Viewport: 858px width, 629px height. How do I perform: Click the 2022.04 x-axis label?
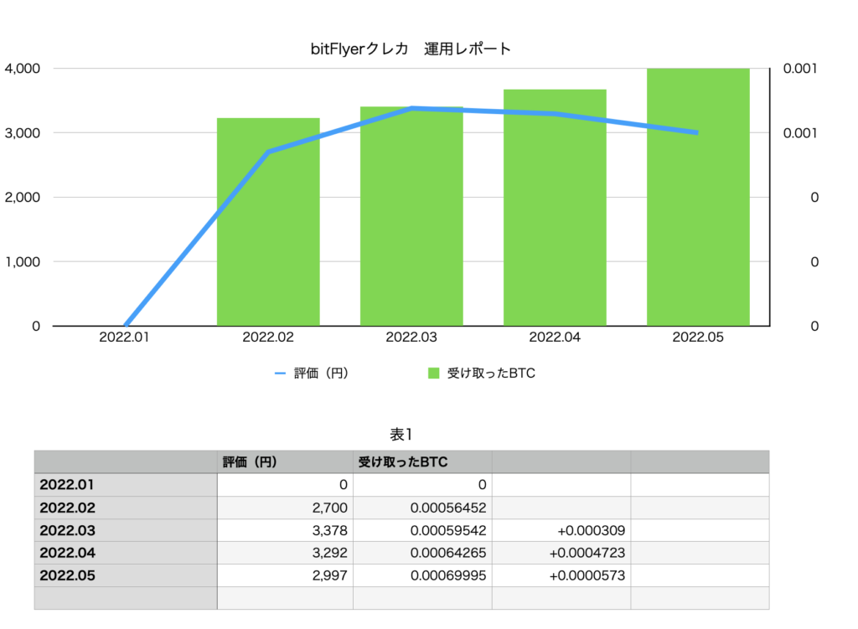555,337
